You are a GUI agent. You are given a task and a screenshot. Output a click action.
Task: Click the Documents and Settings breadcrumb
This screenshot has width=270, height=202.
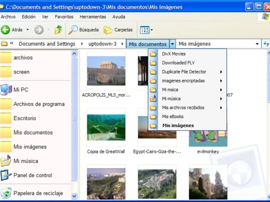click(47, 44)
